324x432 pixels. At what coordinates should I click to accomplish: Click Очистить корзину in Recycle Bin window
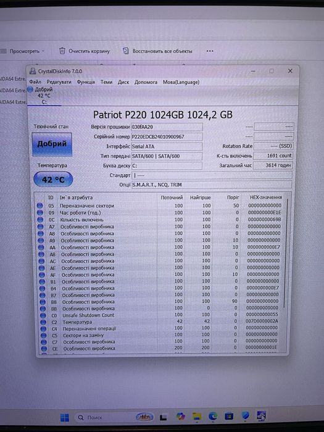(x=89, y=51)
